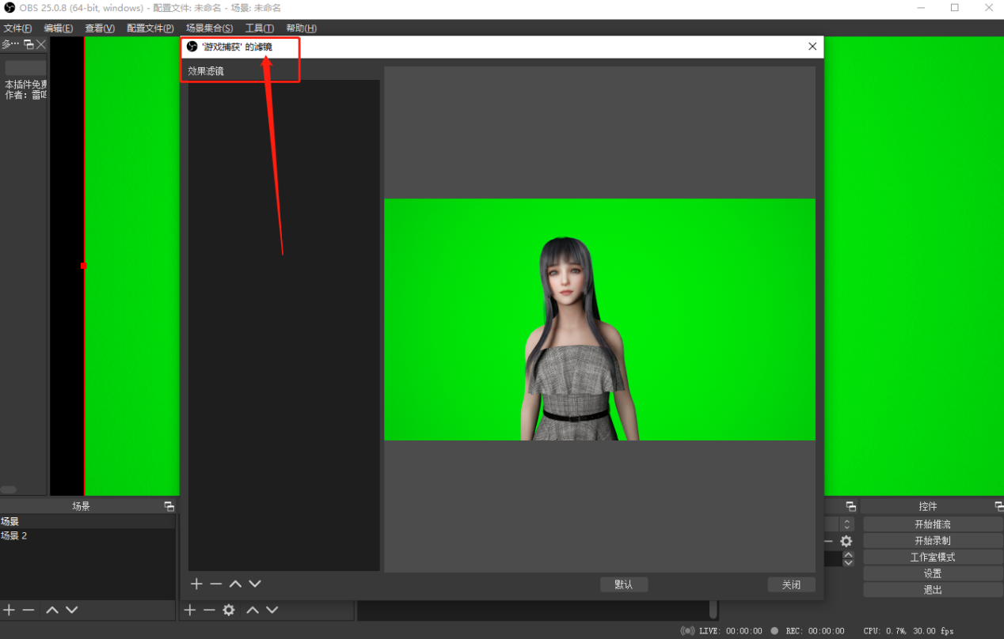Viewport: 1004px width, 639px height.
Task: Pop out the 控件 controls panel
Action: (999, 506)
